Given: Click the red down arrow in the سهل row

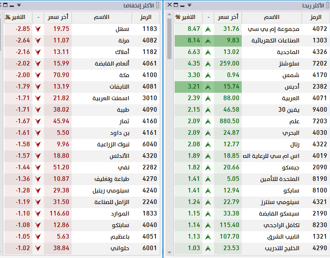Looking at the screenshot, I should tap(38, 29).
